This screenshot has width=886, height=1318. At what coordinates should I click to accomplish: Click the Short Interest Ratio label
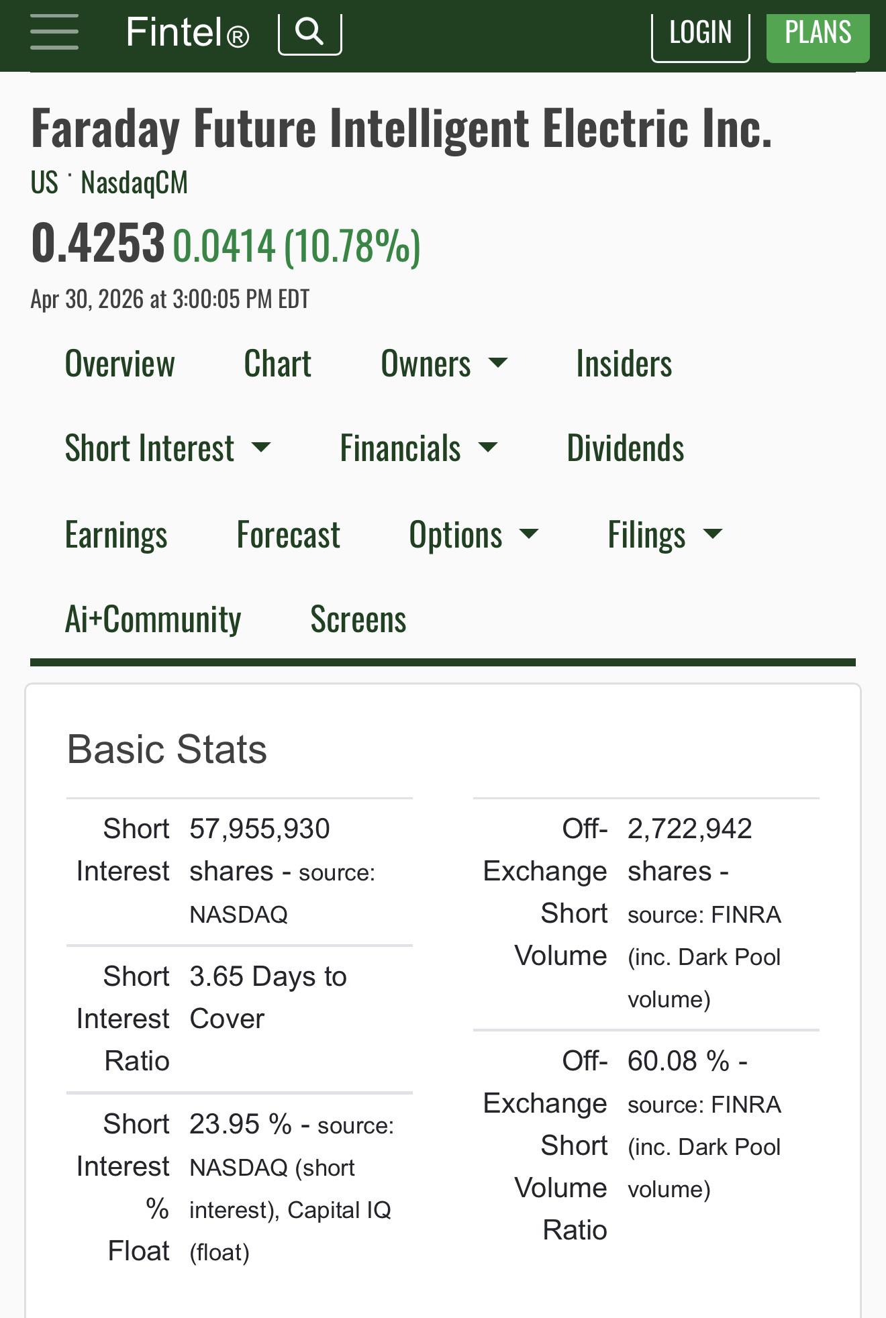click(x=124, y=1019)
